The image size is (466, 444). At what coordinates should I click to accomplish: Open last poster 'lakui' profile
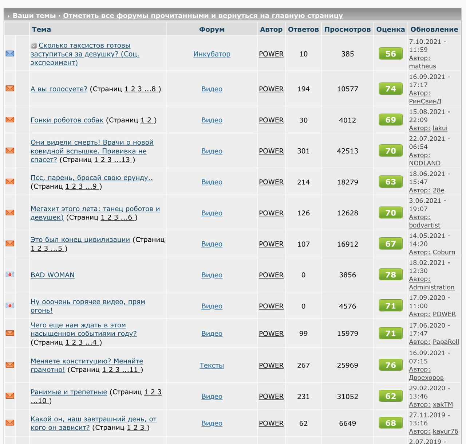440,128
